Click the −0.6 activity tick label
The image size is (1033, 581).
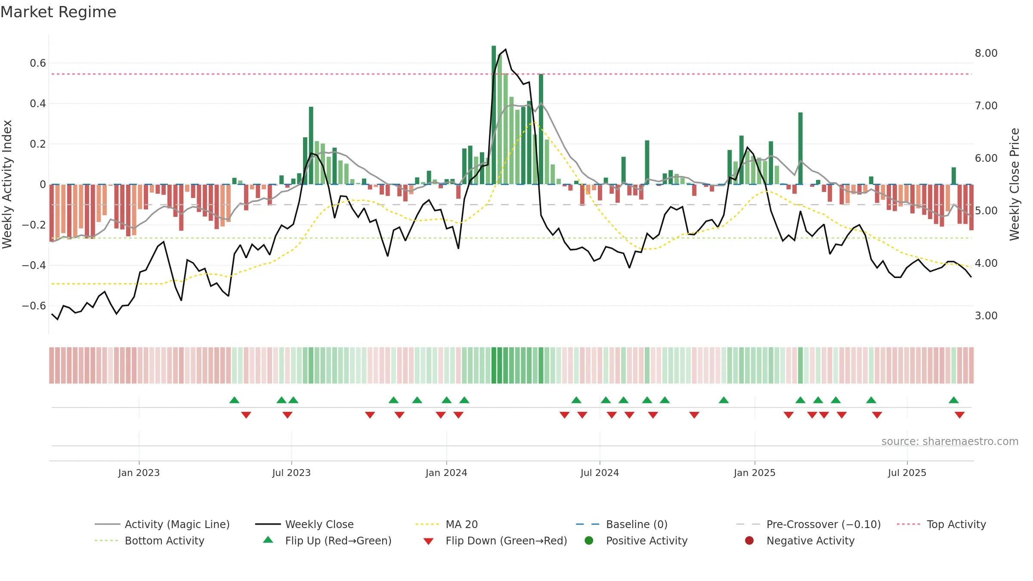click(34, 306)
